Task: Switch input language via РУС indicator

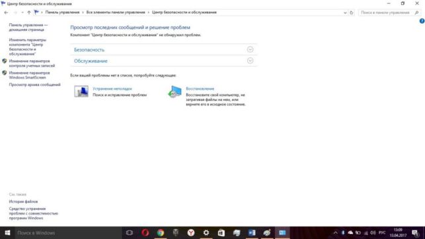Action: click(382, 233)
